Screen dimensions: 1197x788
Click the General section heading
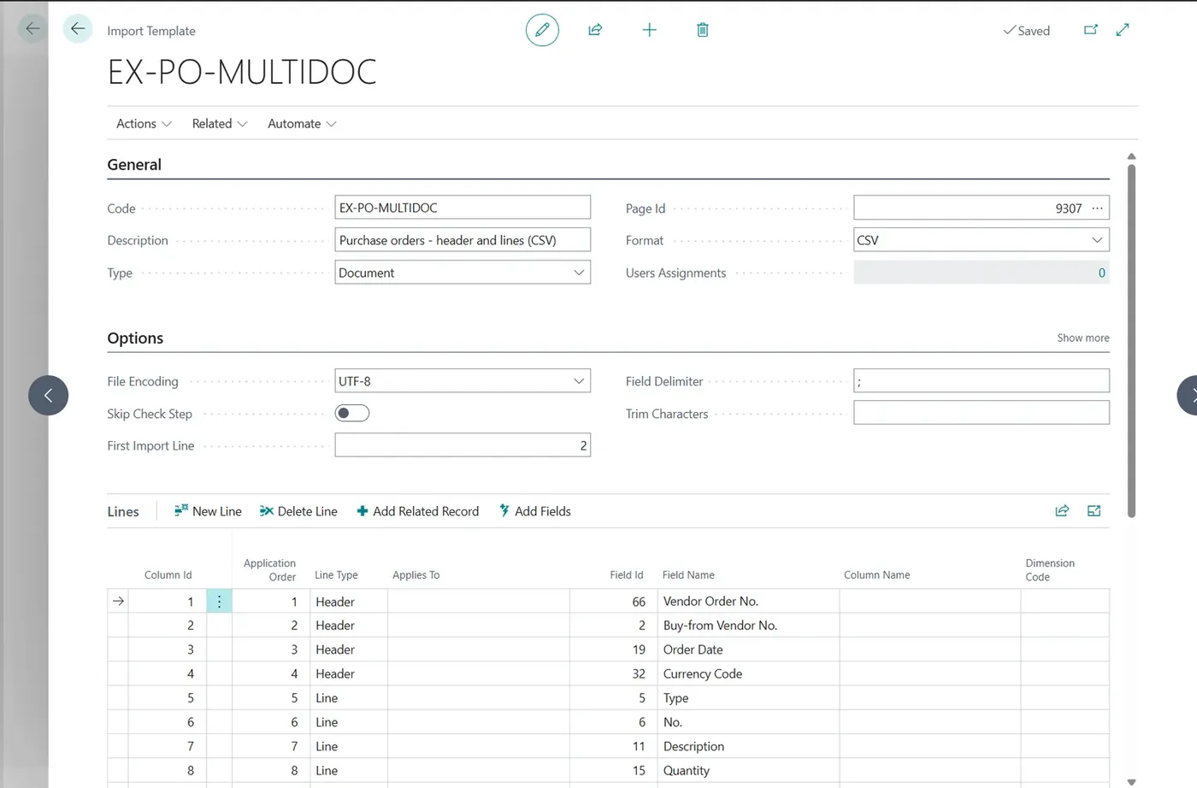134,165
